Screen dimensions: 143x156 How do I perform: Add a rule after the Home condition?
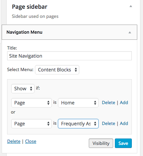(124, 102)
